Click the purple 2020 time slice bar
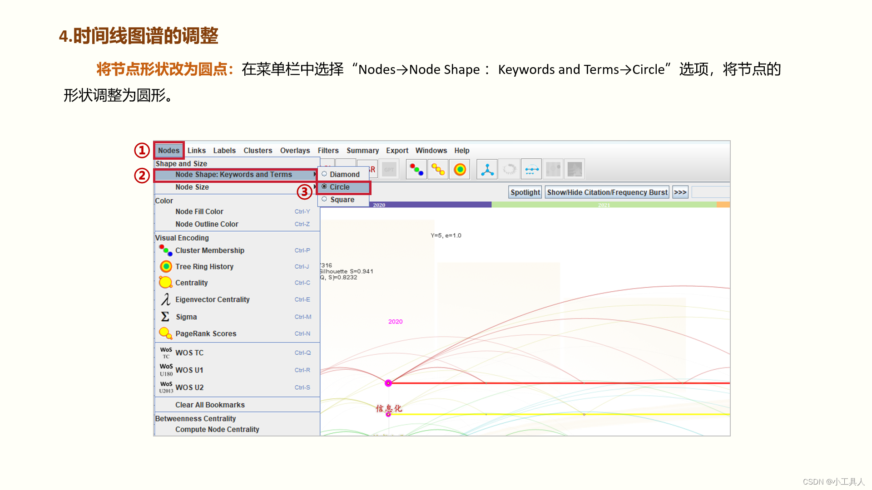872x490 pixels. tap(429, 205)
